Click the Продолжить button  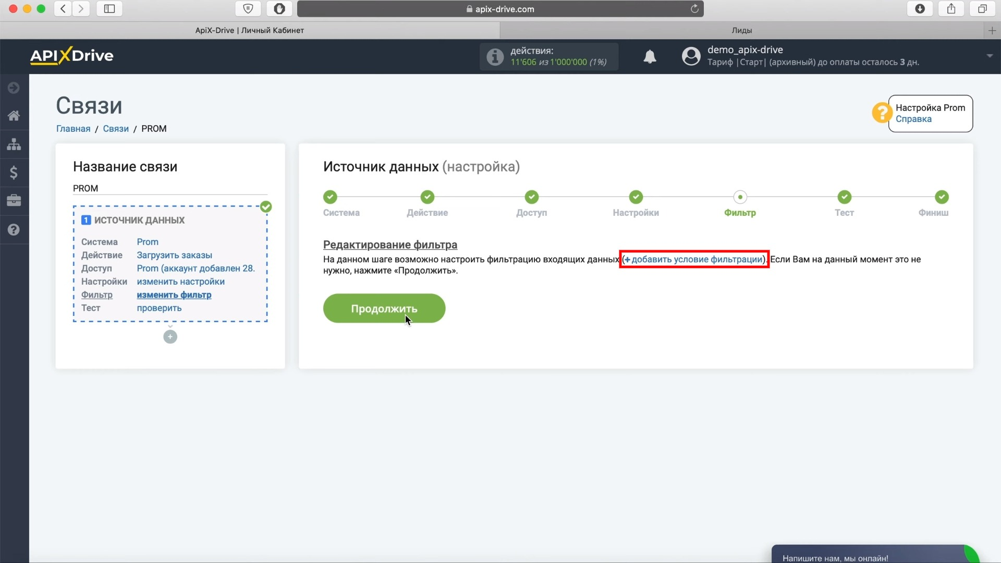pos(384,309)
